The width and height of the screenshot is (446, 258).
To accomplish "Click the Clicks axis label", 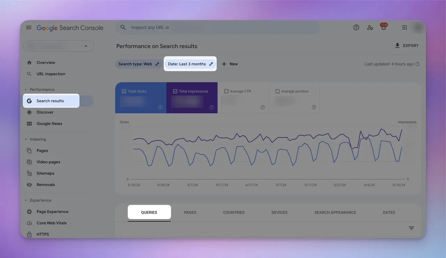I will point(124,122).
